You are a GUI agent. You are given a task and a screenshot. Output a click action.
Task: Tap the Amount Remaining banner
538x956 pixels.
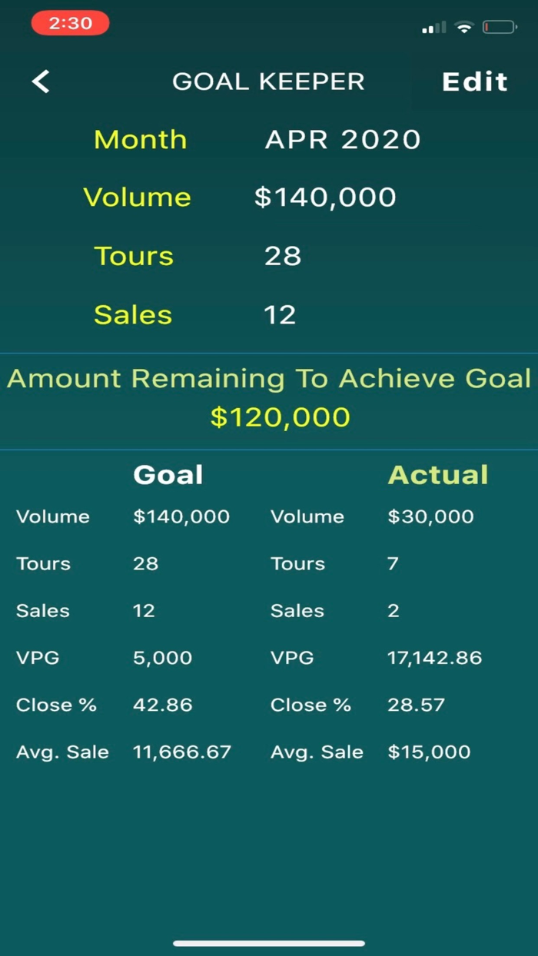269,378
